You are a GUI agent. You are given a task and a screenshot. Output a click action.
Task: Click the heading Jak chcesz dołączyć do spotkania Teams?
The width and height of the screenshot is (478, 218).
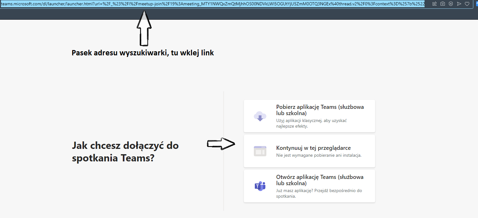125,152
